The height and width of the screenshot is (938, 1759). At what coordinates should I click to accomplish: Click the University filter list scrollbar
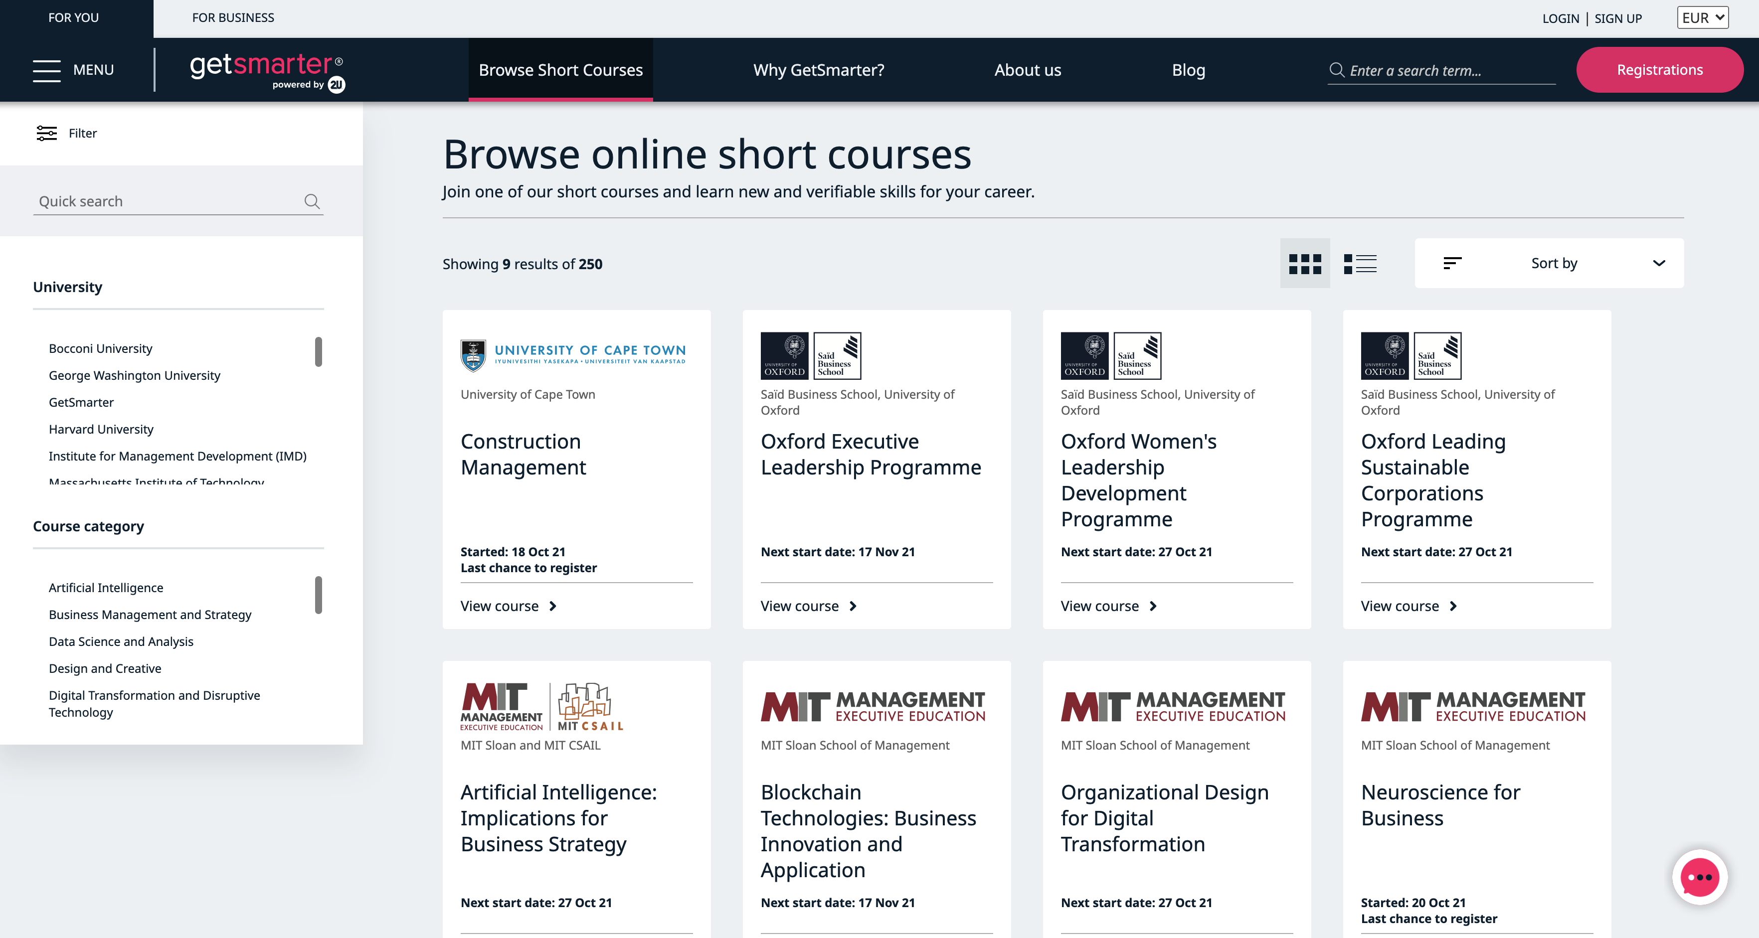(x=318, y=351)
